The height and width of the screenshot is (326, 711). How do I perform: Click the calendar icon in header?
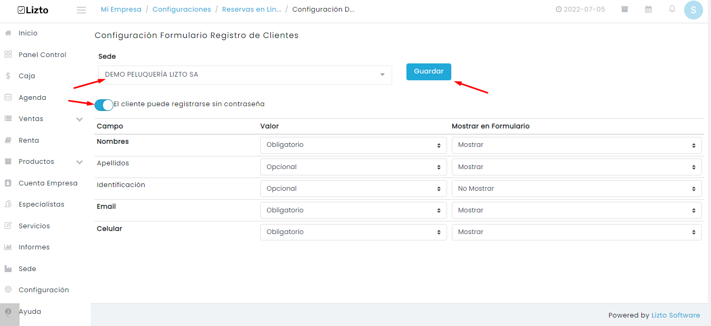[x=648, y=9]
